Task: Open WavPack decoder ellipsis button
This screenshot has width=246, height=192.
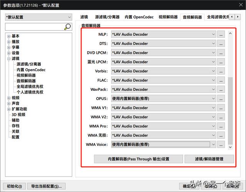Action: [x=221, y=90]
